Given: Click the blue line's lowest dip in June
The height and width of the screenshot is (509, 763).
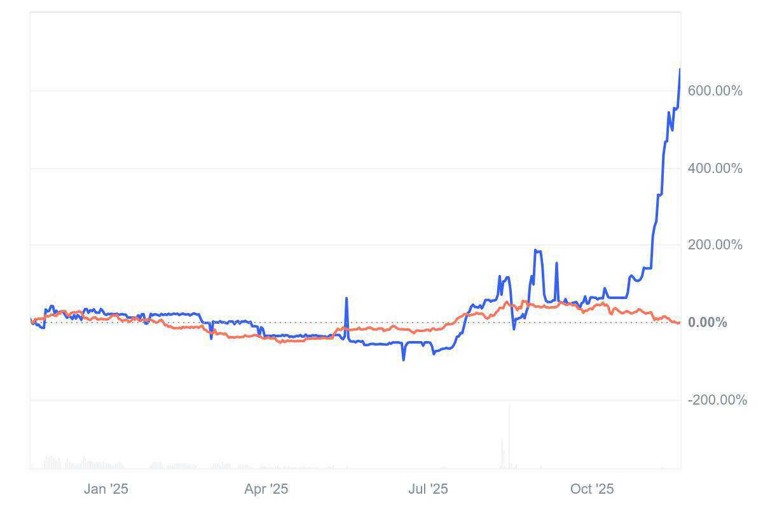Looking at the screenshot, I should [403, 359].
